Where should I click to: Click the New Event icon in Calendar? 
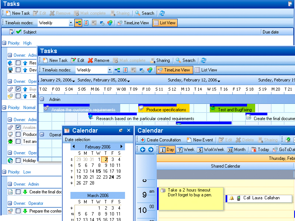click(199, 140)
